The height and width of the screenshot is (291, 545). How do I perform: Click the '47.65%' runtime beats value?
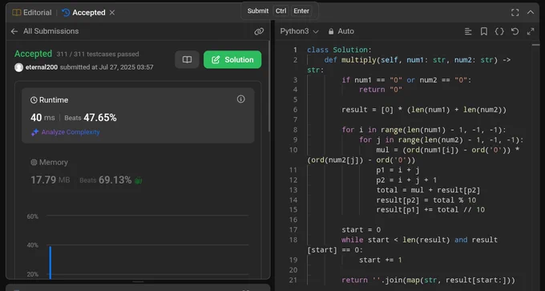(x=100, y=118)
